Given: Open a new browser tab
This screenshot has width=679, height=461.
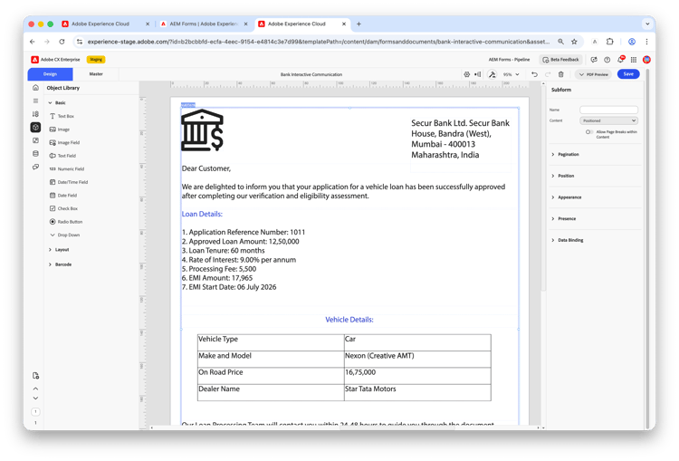Looking at the screenshot, I should (x=359, y=24).
